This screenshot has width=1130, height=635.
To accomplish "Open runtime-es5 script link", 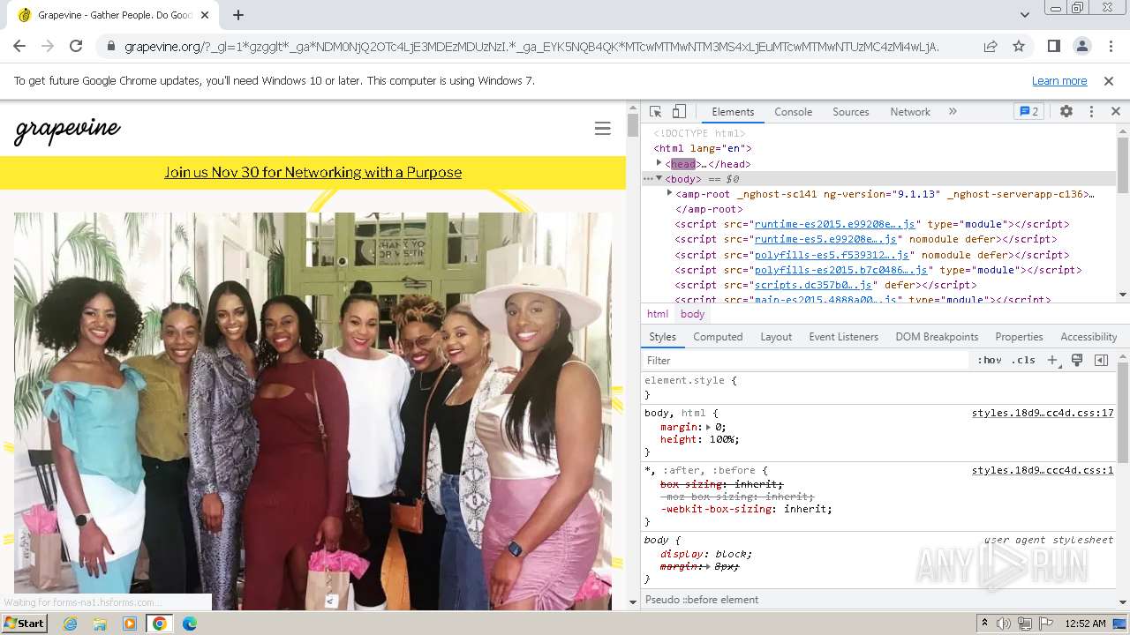I will tap(825, 239).
